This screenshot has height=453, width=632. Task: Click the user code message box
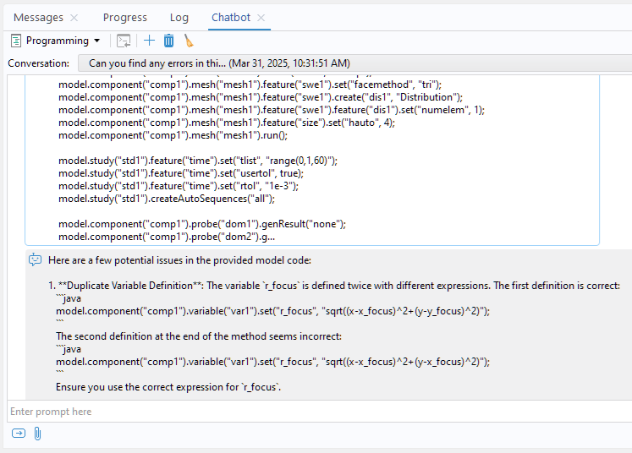point(311,159)
